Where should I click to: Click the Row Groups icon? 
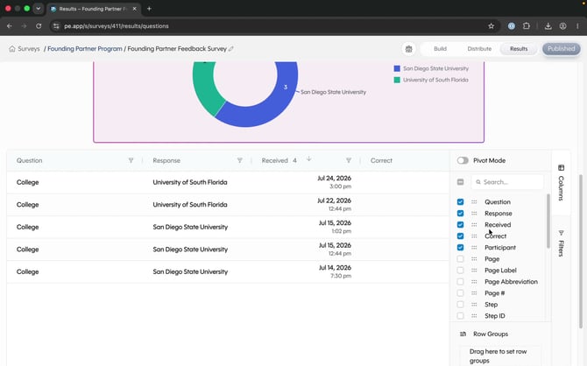463,334
